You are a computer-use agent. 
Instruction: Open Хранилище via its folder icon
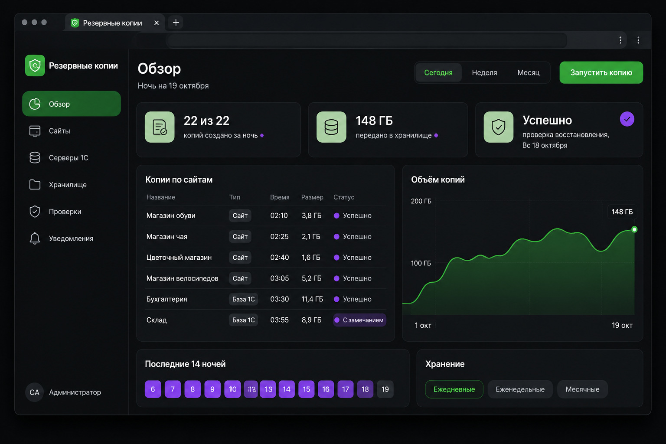[35, 185]
